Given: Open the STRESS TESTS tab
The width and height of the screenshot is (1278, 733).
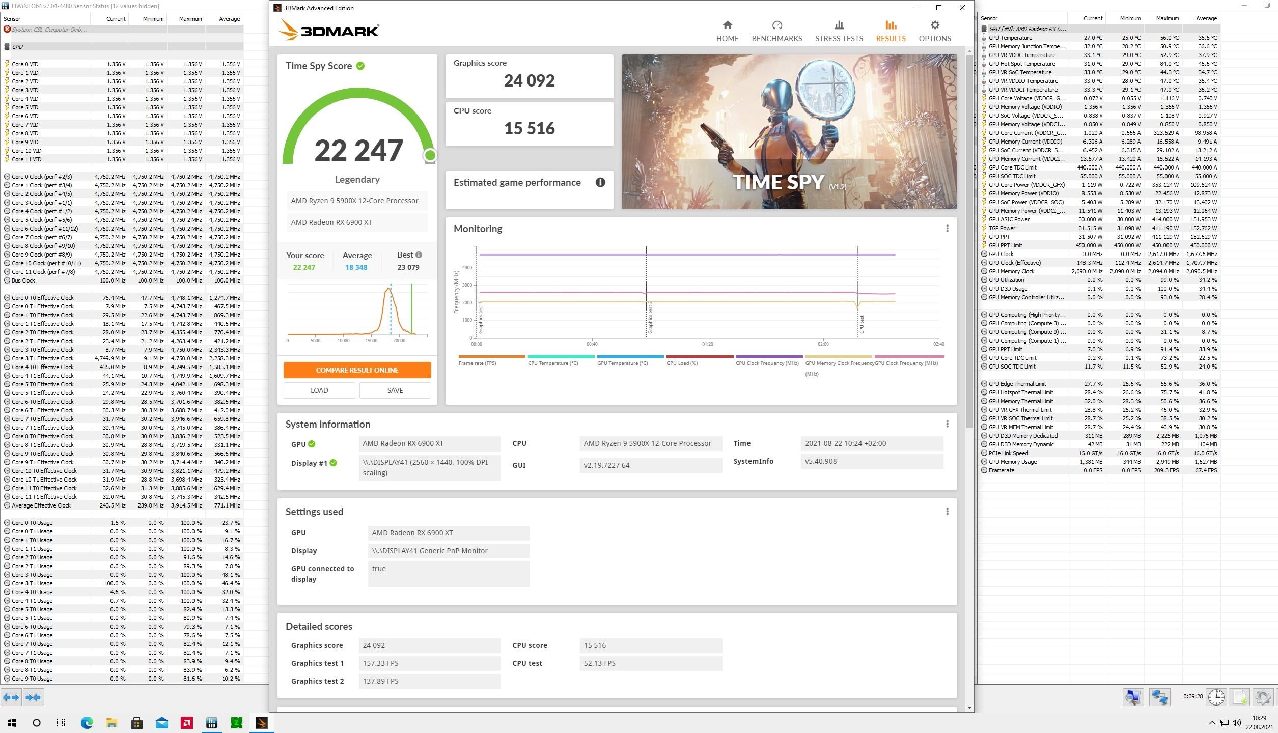Looking at the screenshot, I should (839, 32).
